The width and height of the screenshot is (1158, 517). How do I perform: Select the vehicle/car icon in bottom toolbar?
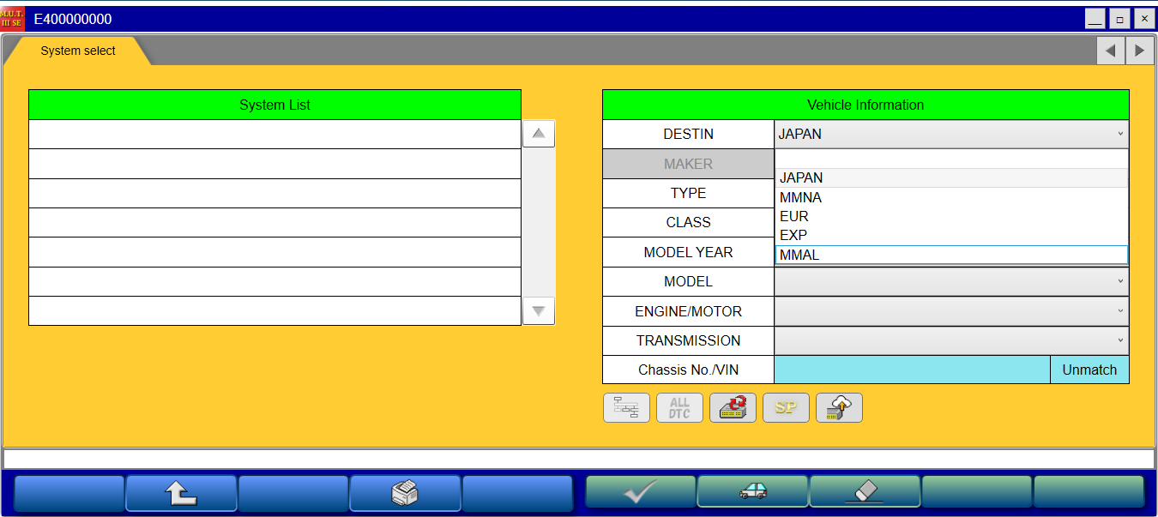[752, 493]
